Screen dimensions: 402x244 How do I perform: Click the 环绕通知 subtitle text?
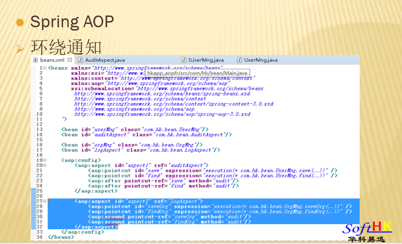pyautogui.click(x=66, y=47)
